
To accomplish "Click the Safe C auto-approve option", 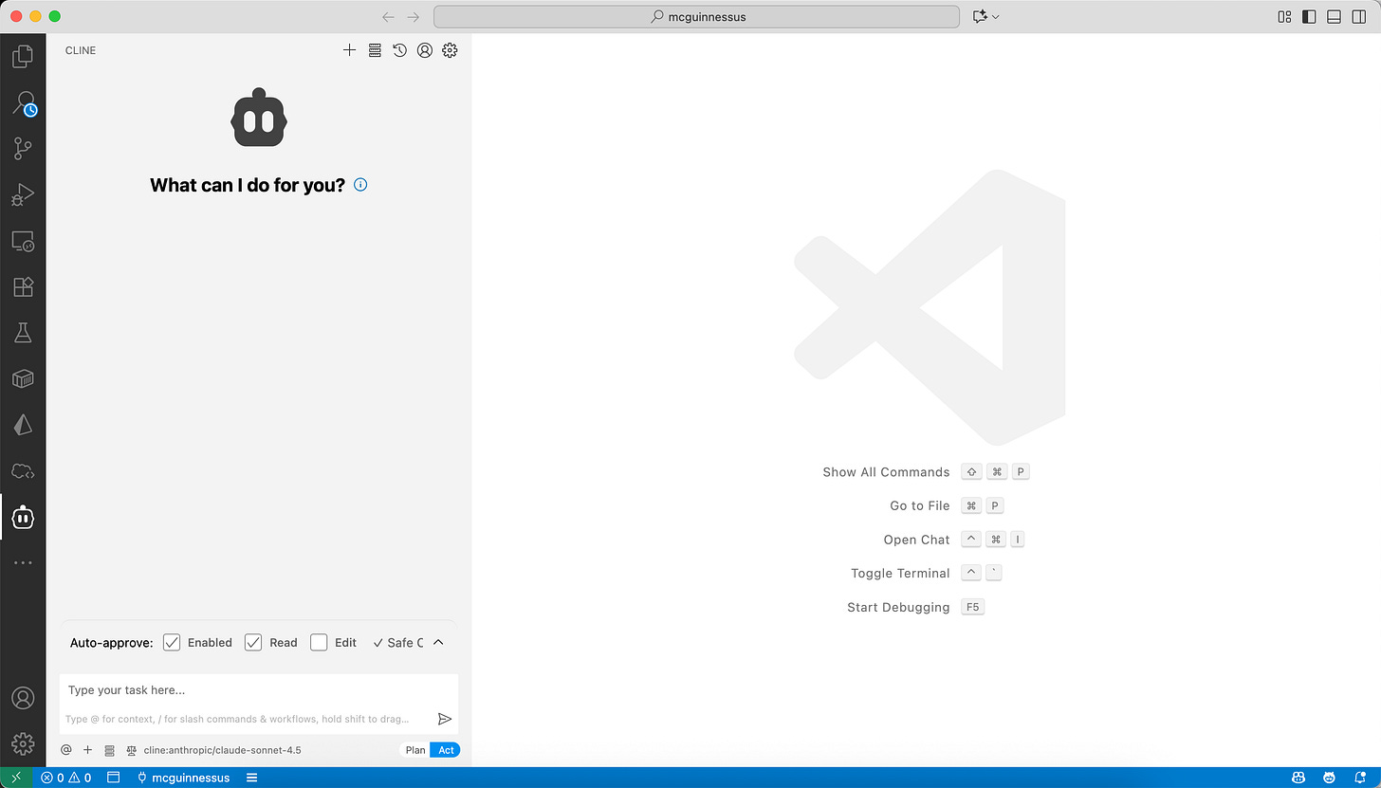I will coord(398,642).
